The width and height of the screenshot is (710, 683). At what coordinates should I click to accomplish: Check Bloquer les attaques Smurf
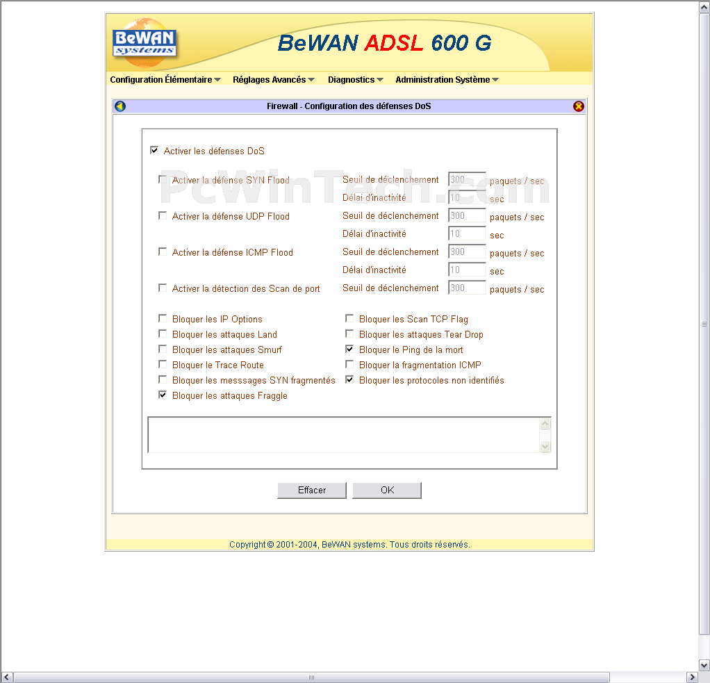[163, 349]
